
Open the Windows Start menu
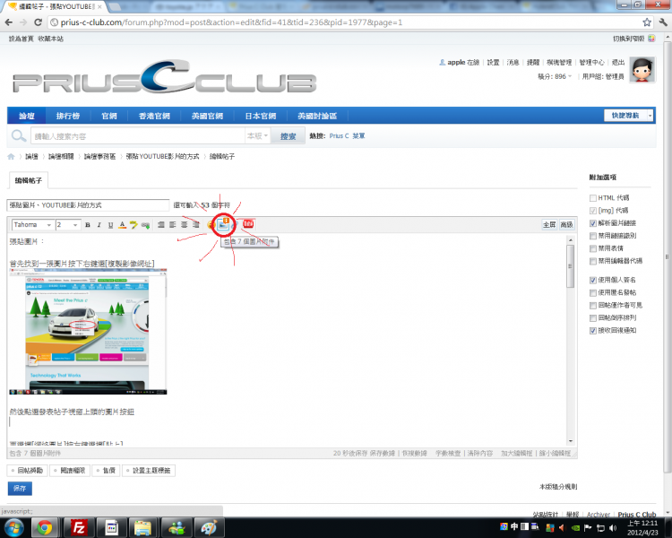coord(13,528)
